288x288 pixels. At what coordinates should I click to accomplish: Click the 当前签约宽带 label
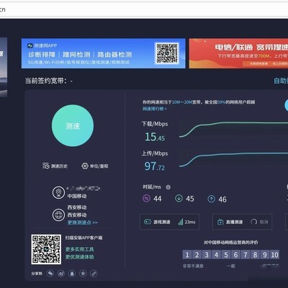tap(45, 81)
